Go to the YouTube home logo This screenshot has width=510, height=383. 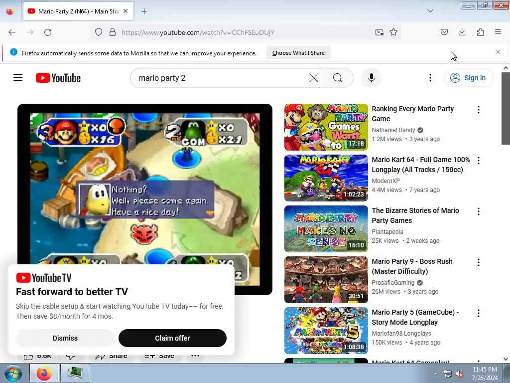[x=58, y=78]
